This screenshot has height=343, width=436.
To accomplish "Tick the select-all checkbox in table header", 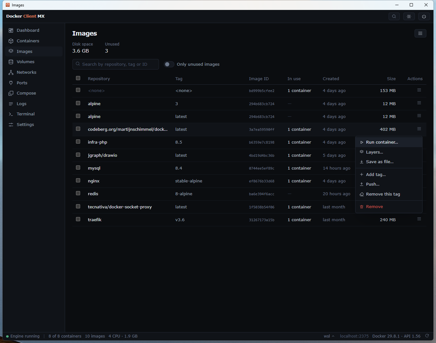I will [x=78, y=78].
